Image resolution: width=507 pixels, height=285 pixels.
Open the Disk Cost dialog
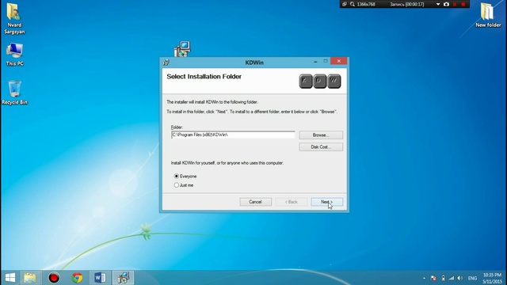(321, 147)
